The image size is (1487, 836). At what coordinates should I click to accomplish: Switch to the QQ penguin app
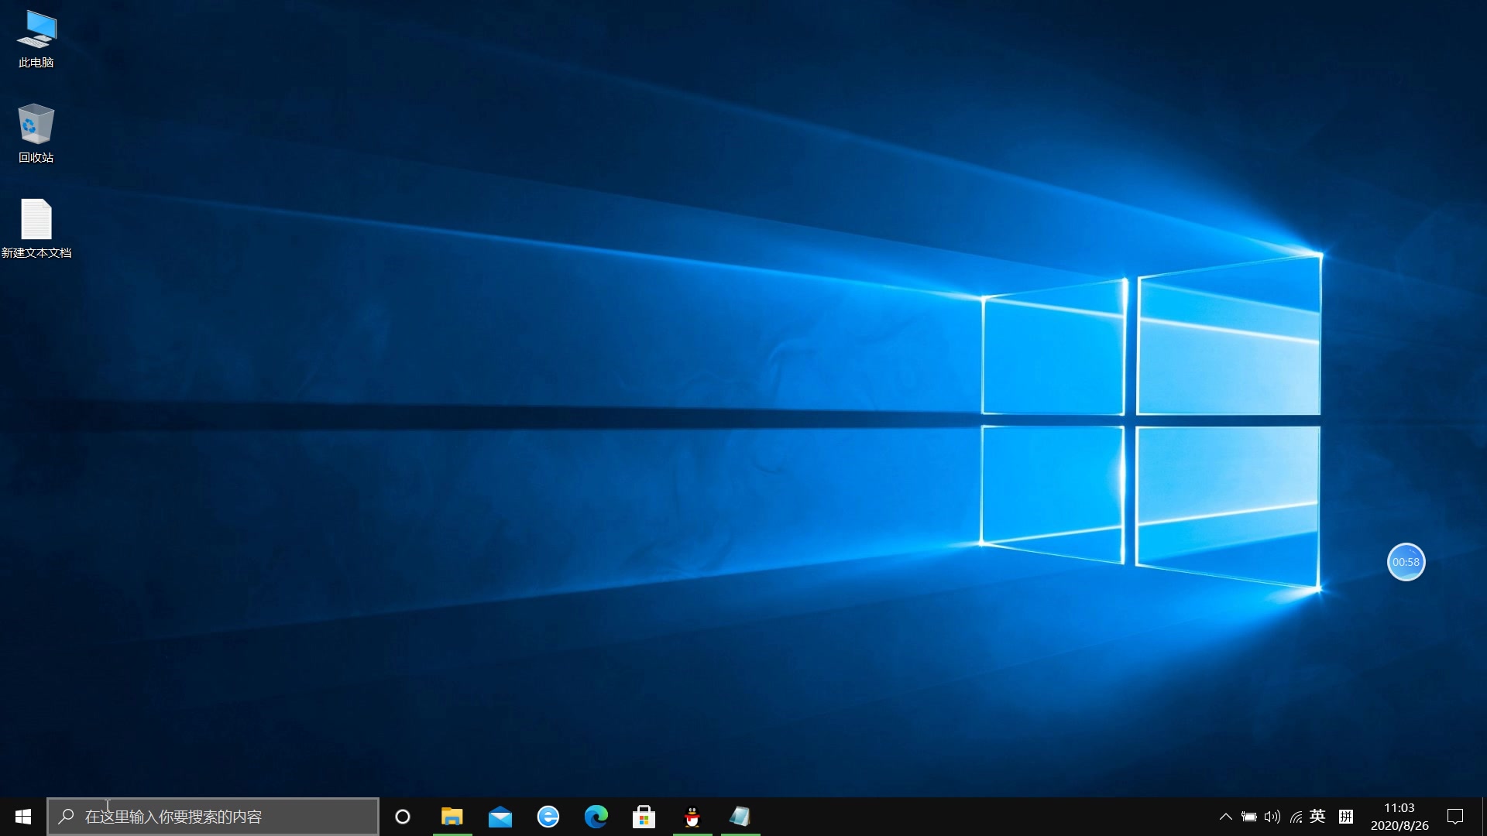[692, 817]
